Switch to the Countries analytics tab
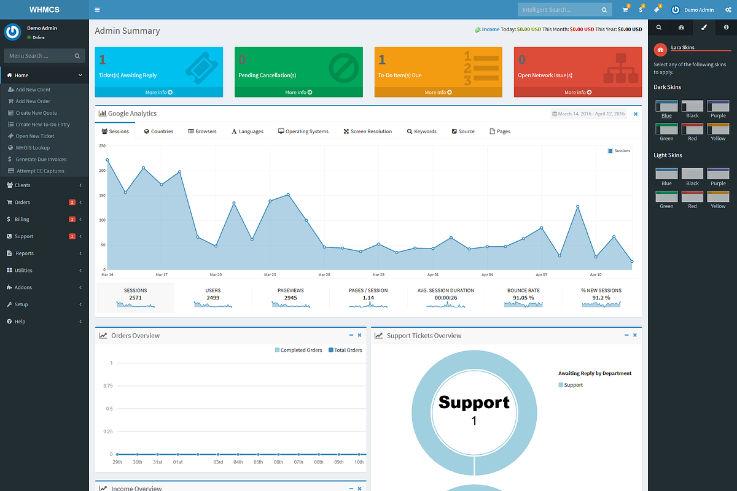 point(158,131)
